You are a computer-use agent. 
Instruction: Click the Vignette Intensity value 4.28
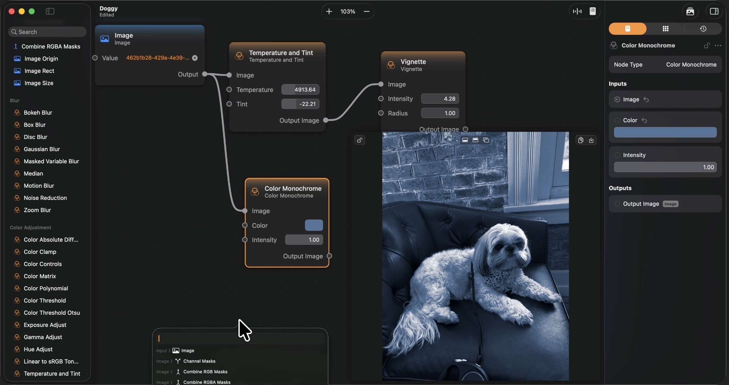pyautogui.click(x=440, y=99)
